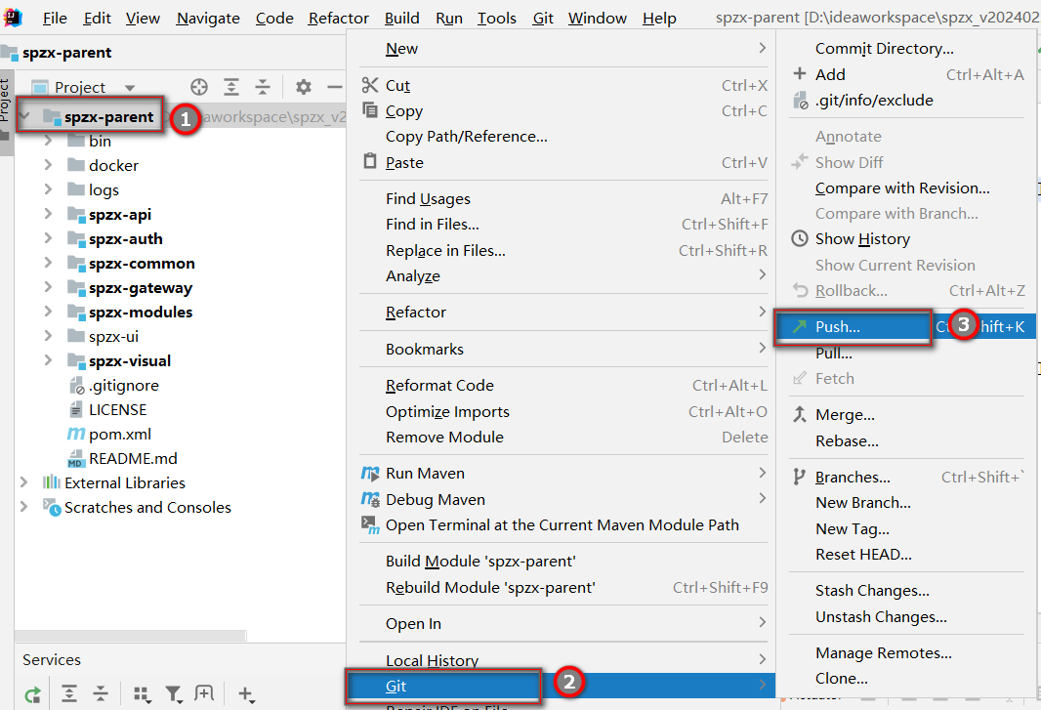The image size is (1041, 710).
Task: Open Project panel settings gear
Action: pos(304,87)
